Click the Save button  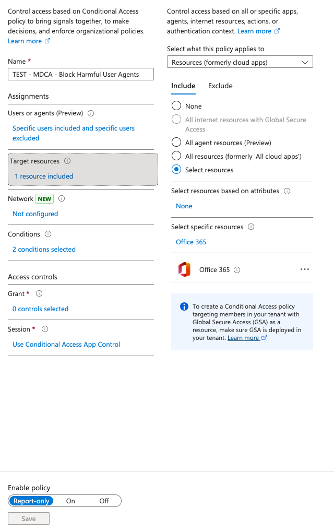tap(29, 518)
